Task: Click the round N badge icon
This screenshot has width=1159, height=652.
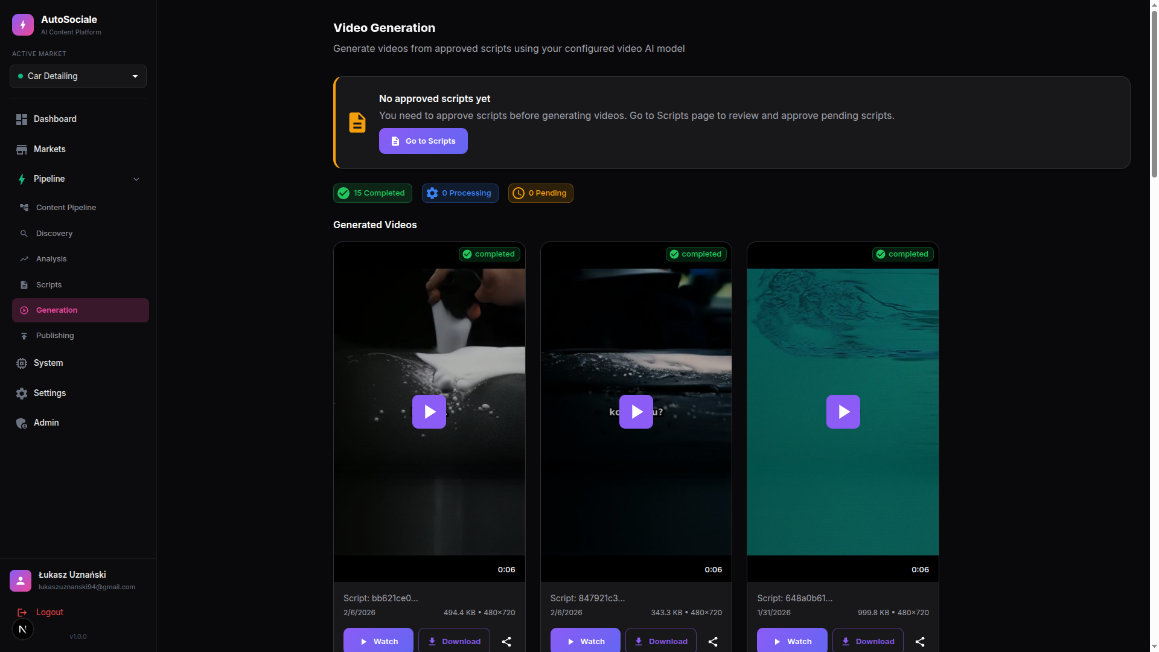Action: [23, 629]
